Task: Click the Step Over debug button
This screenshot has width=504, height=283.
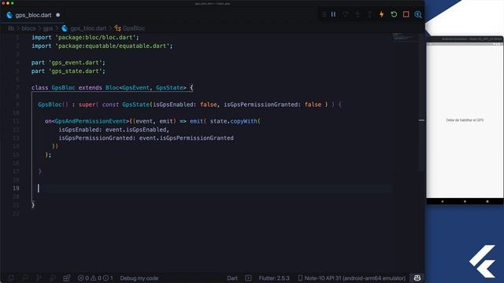Action: click(x=345, y=14)
